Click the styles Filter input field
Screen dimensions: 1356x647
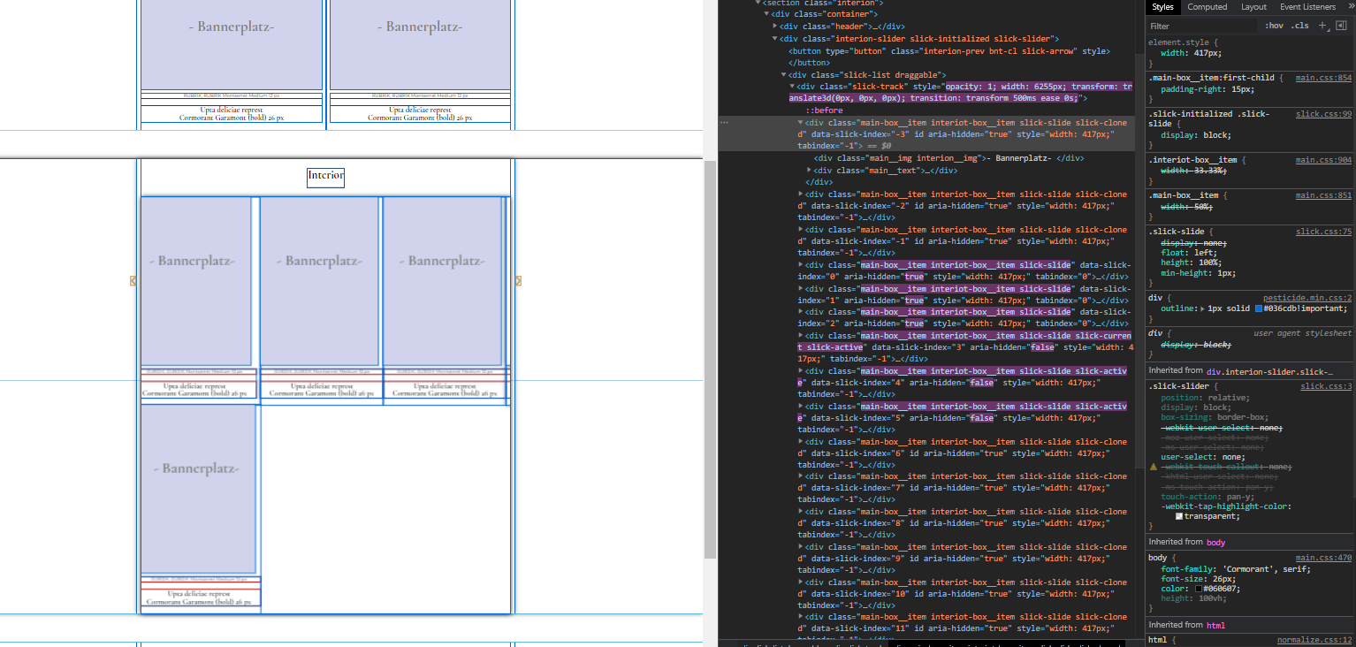(1202, 27)
